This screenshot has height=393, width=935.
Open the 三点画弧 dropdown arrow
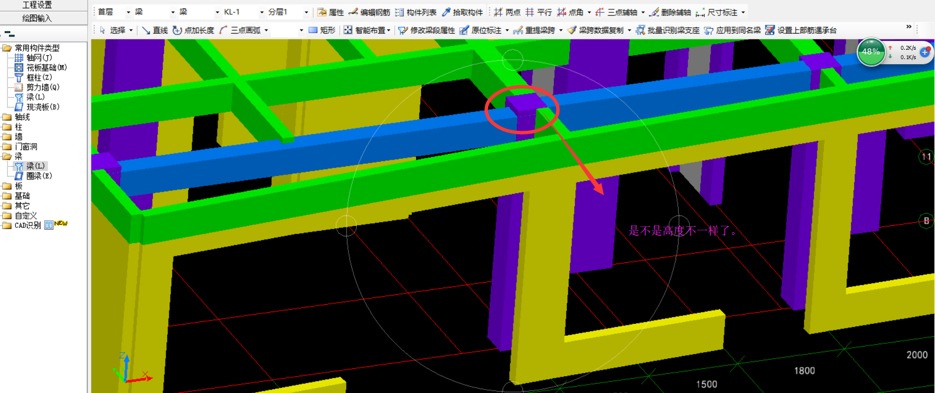(266, 31)
